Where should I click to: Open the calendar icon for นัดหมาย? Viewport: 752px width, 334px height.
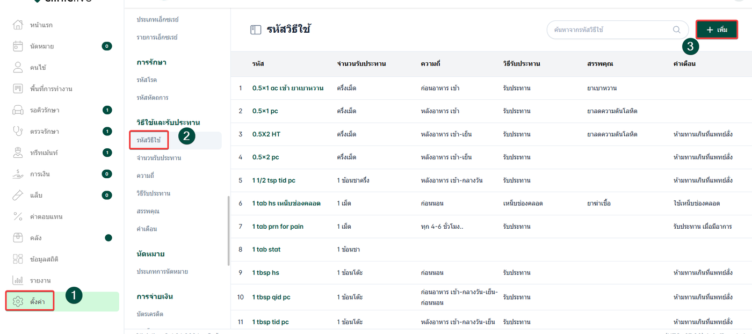point(18,46)
